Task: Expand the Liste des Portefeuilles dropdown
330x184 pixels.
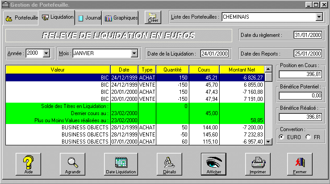Action: [x=319, y=17]
